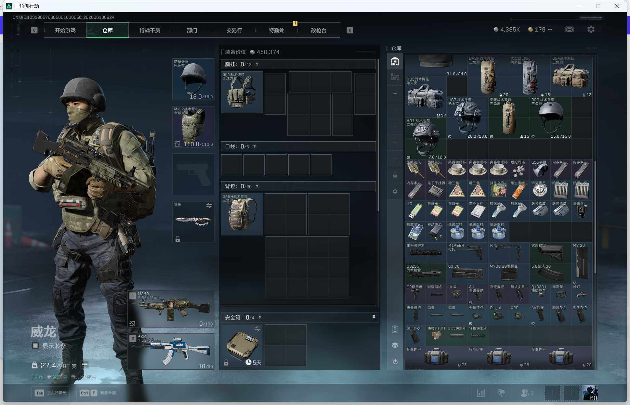Image resolution: width=630 pixels, height=405 pixels.
Task: Click the E key hint right of tabs
Action: (350, 30)
